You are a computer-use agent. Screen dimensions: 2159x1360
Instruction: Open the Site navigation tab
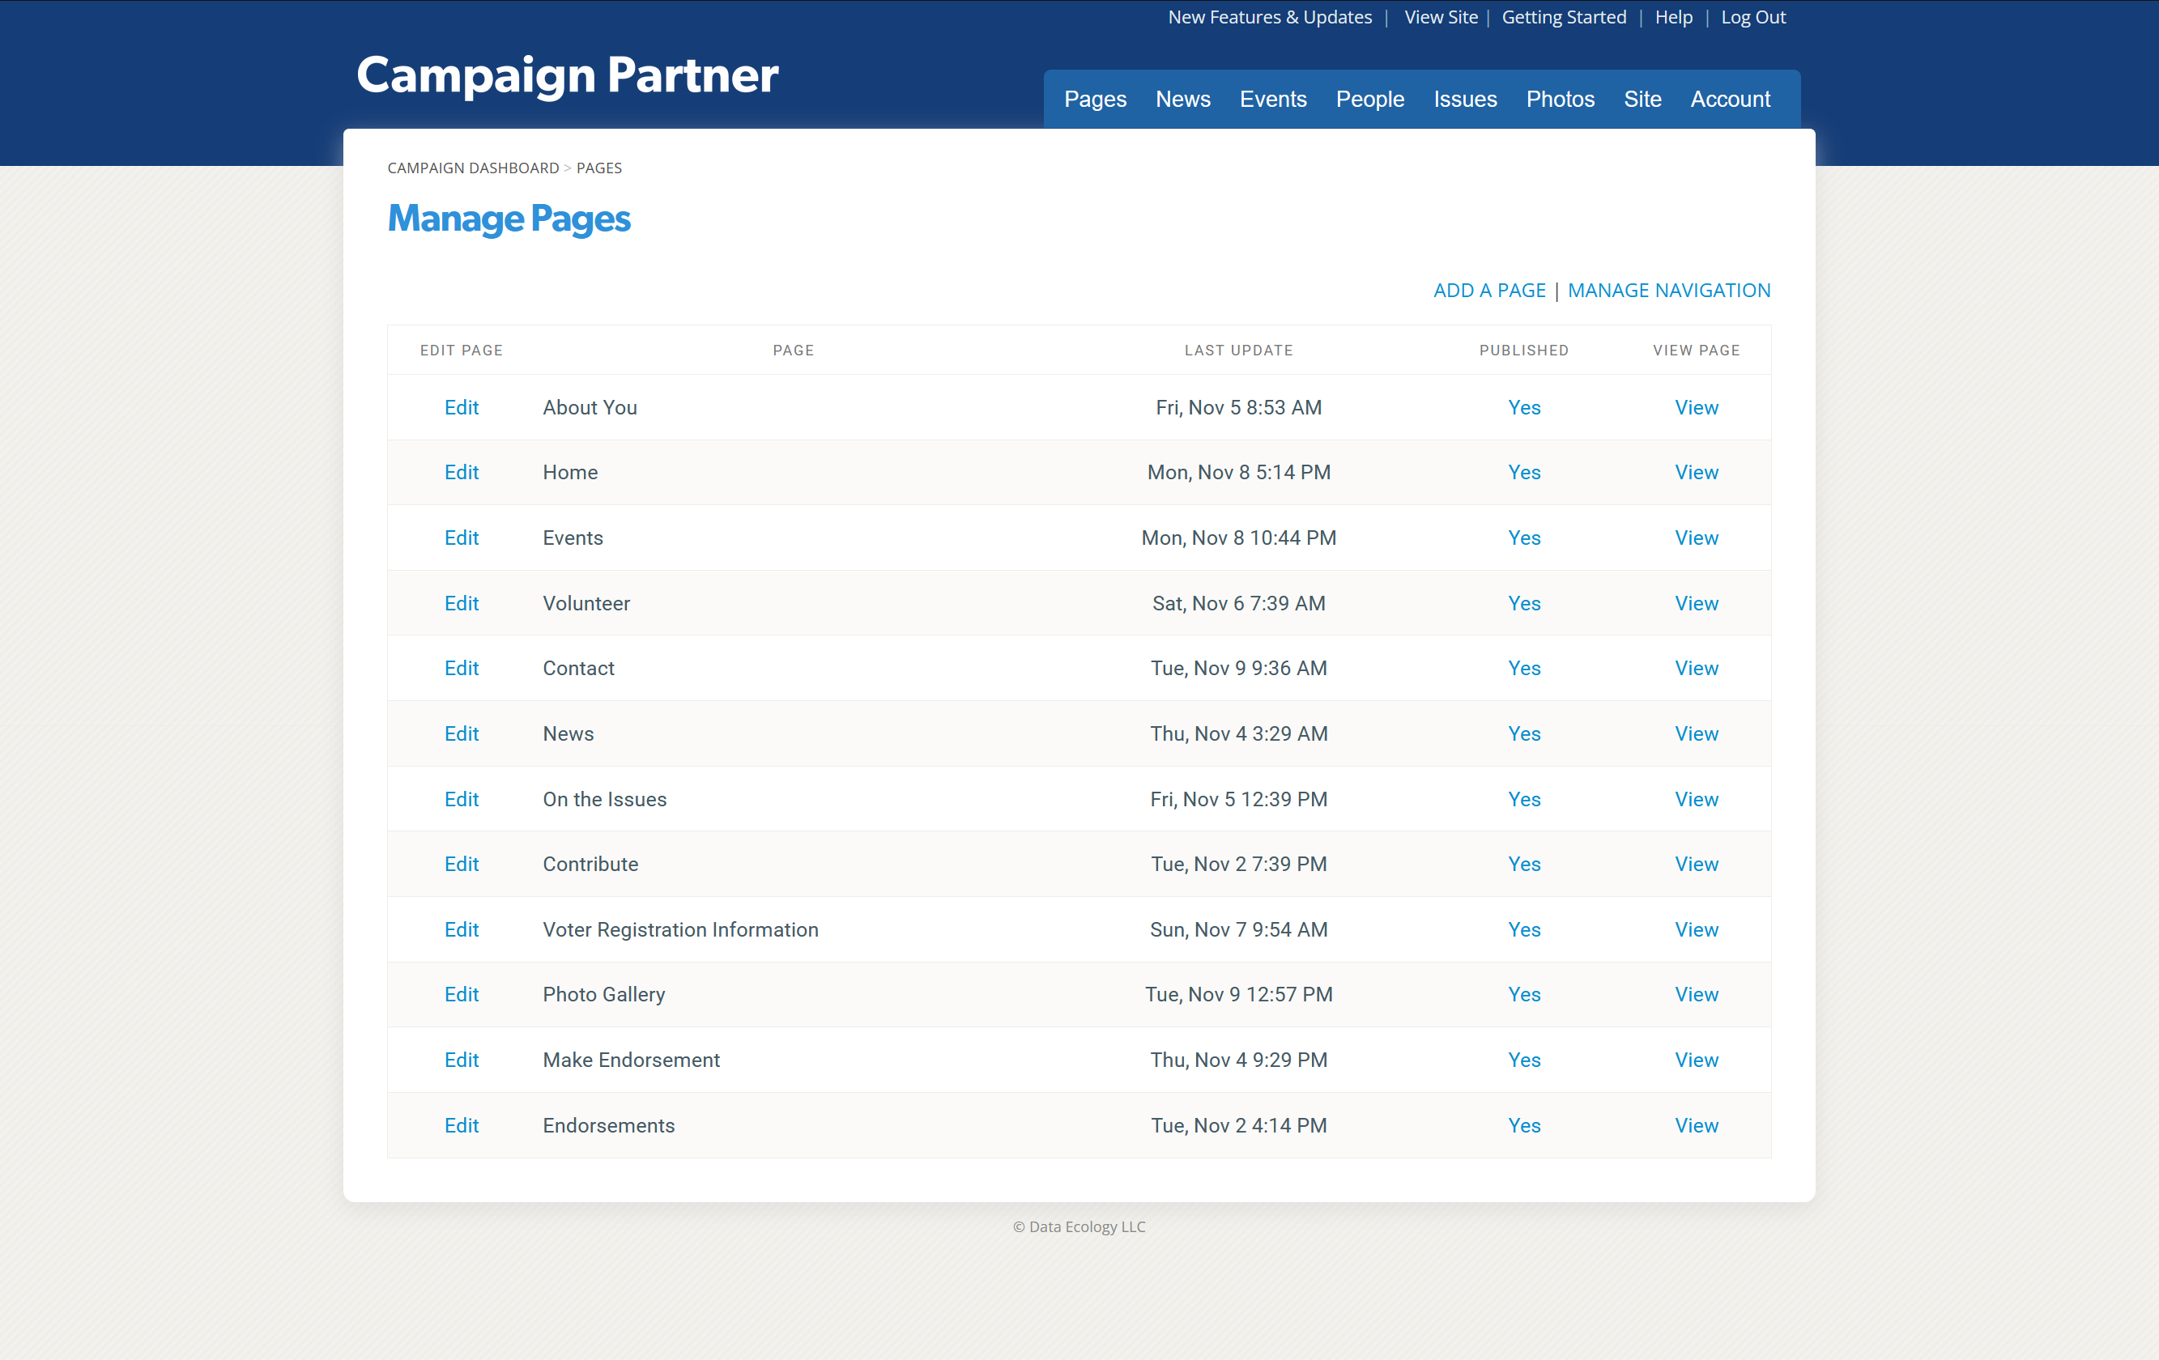point(1642,100)
